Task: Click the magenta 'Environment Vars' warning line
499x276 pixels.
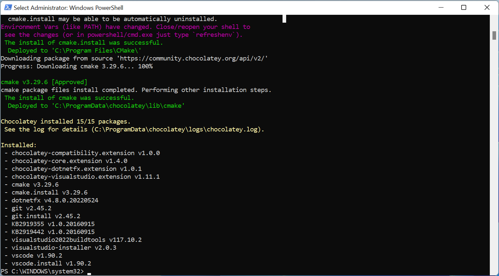Action: point(125,27)
